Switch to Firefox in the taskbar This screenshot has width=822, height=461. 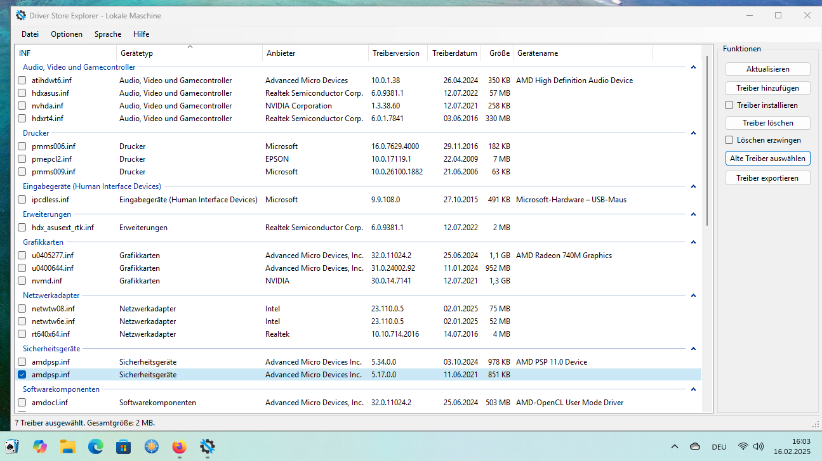(180, 446)
